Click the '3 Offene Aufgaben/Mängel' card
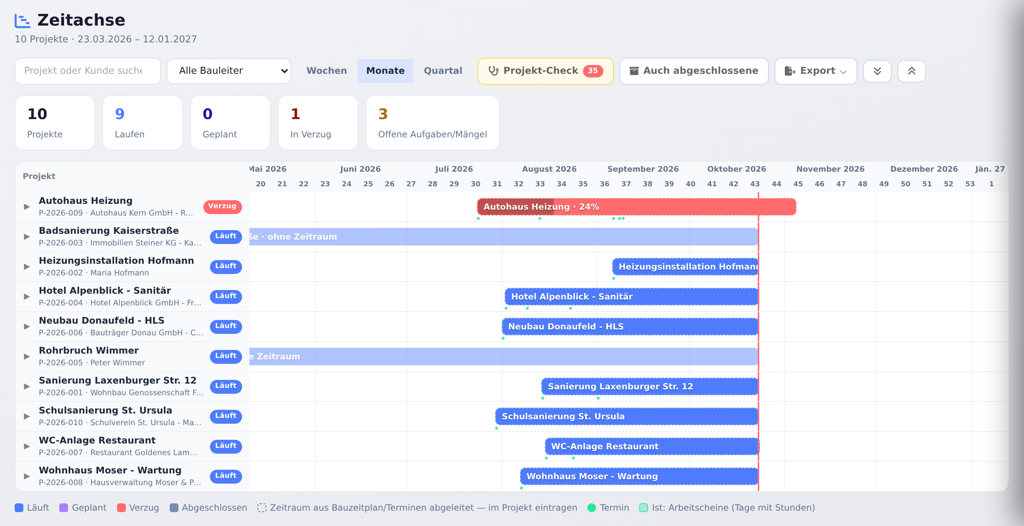The image size is (1024, 526). [x=433, y=123]
